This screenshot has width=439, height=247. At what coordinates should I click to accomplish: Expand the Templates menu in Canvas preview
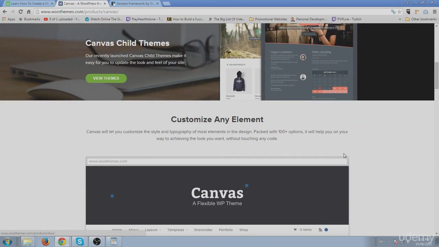point(177,230)
